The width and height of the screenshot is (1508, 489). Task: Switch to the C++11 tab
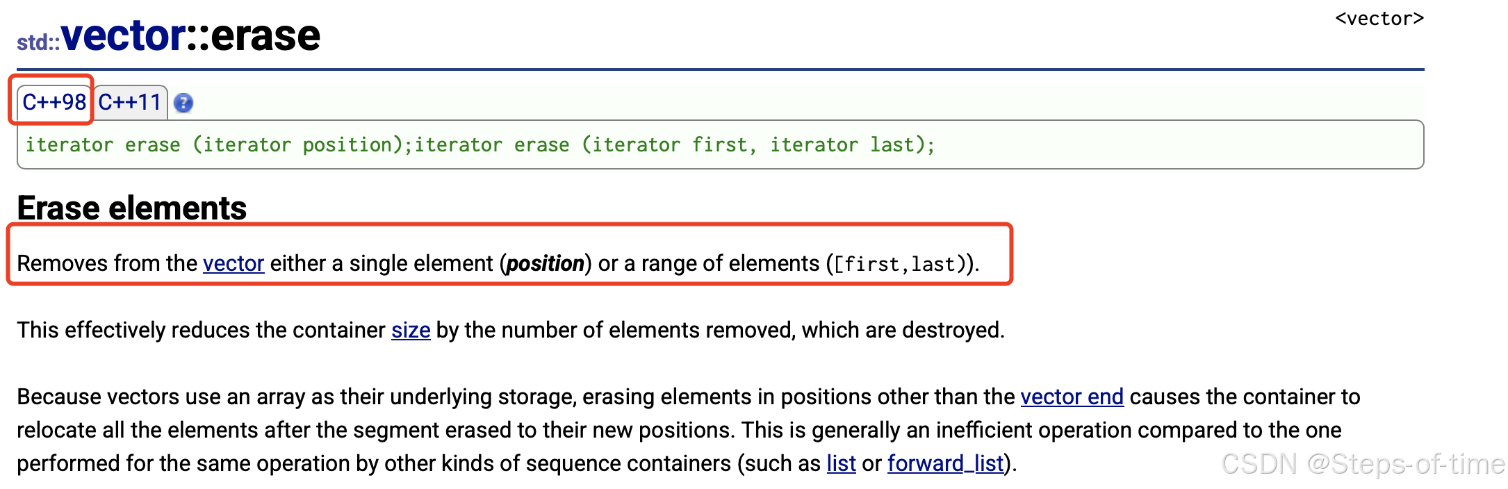(130, 102)
